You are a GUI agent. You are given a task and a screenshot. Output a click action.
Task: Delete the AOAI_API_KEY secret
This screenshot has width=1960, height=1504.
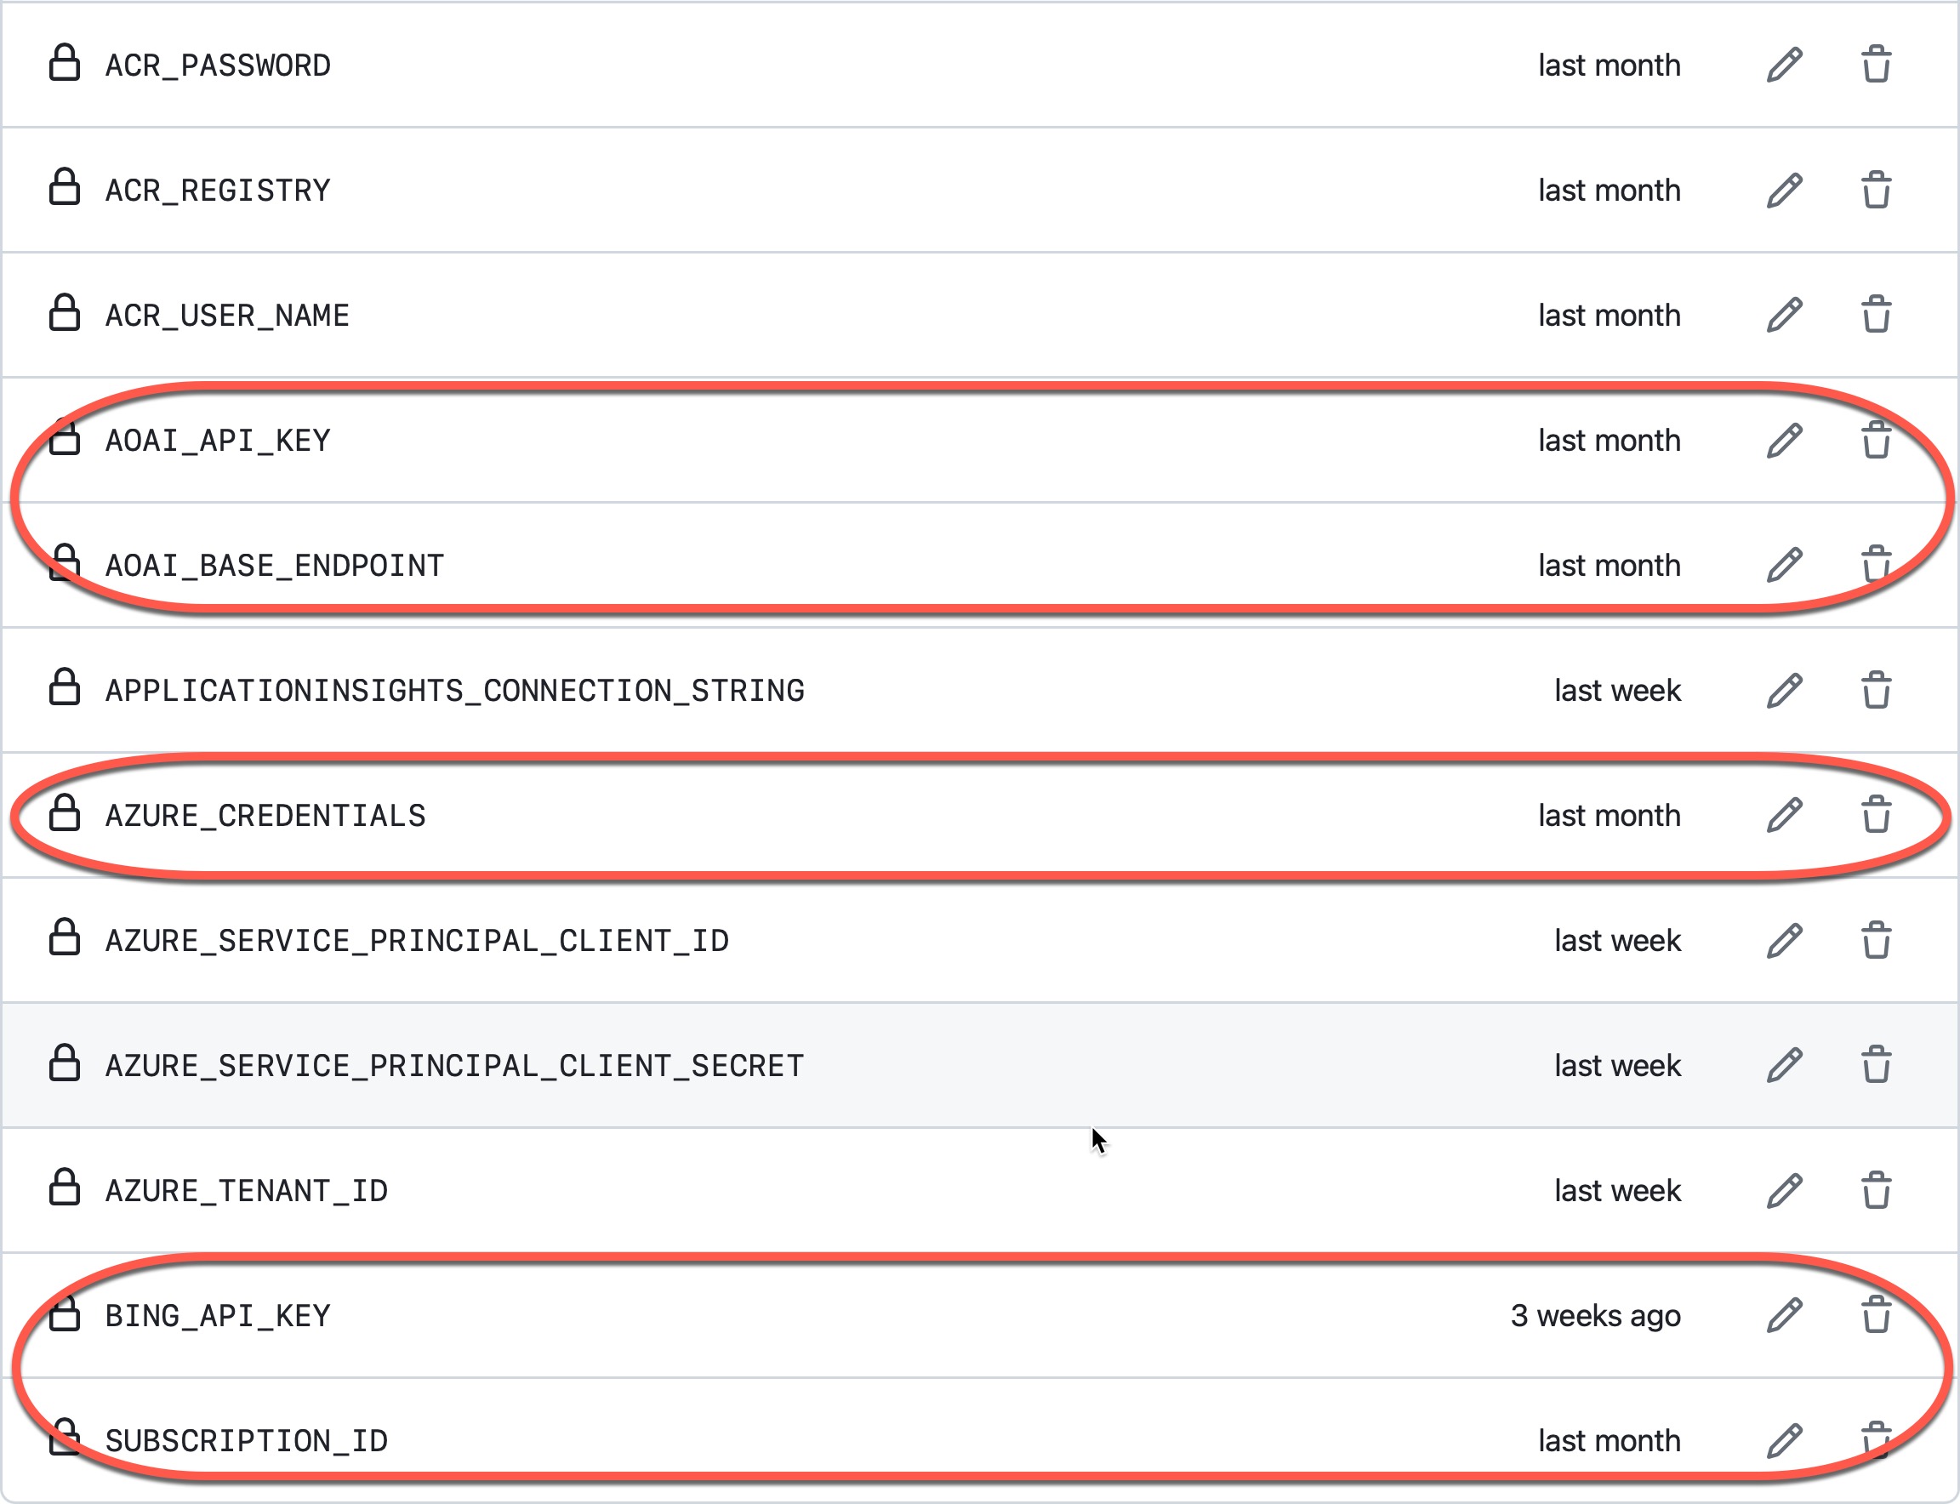click(x=1876, y=441)
